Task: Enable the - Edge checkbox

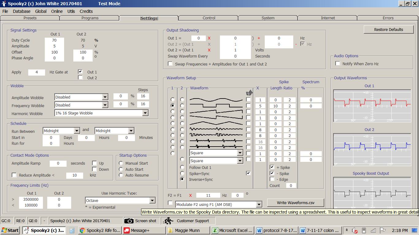Action: [272, 179]
